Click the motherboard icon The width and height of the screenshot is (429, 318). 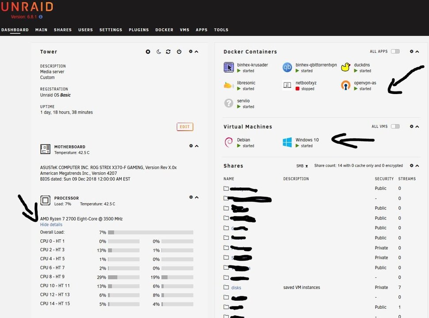pyautogui.click(x=45, y=149)
